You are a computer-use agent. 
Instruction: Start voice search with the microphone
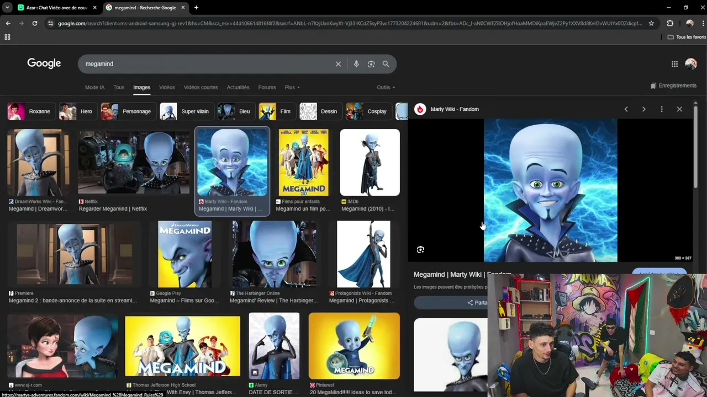click(356, 64)
